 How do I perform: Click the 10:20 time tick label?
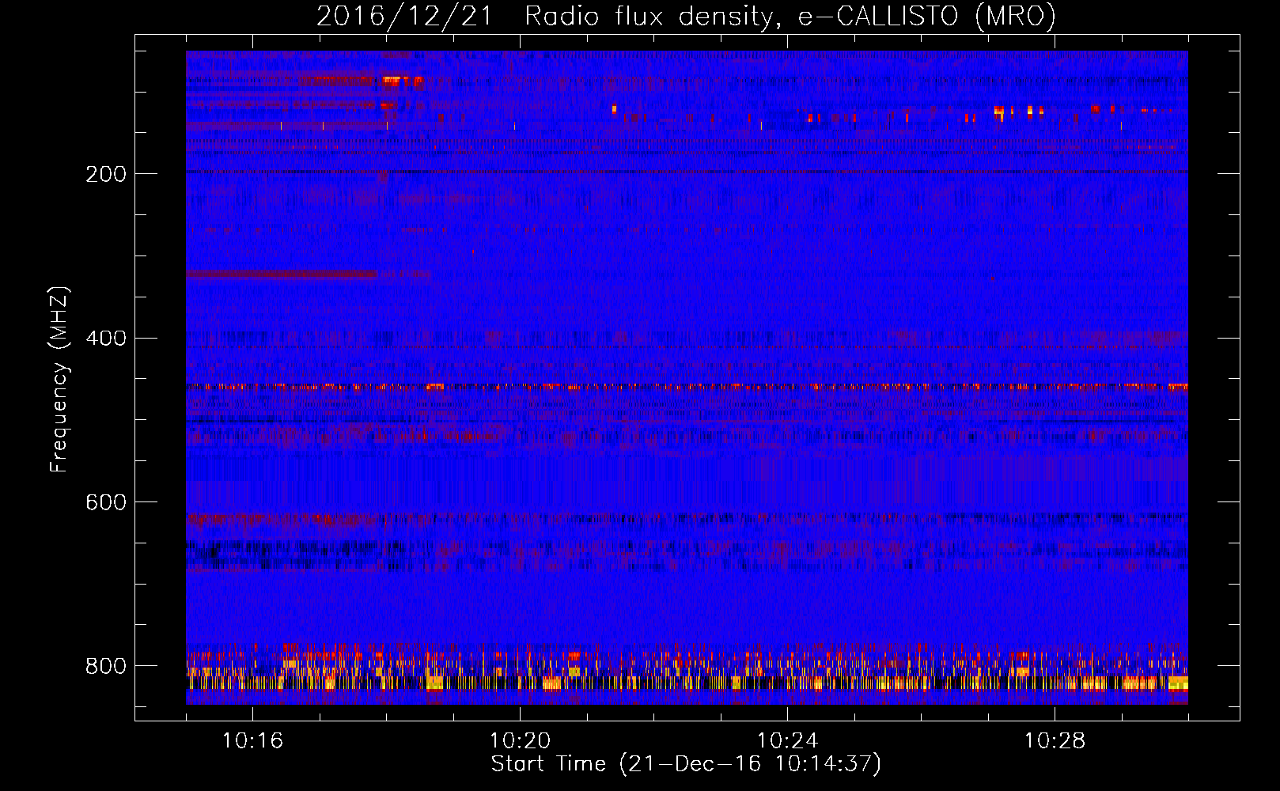pos(520,741)
